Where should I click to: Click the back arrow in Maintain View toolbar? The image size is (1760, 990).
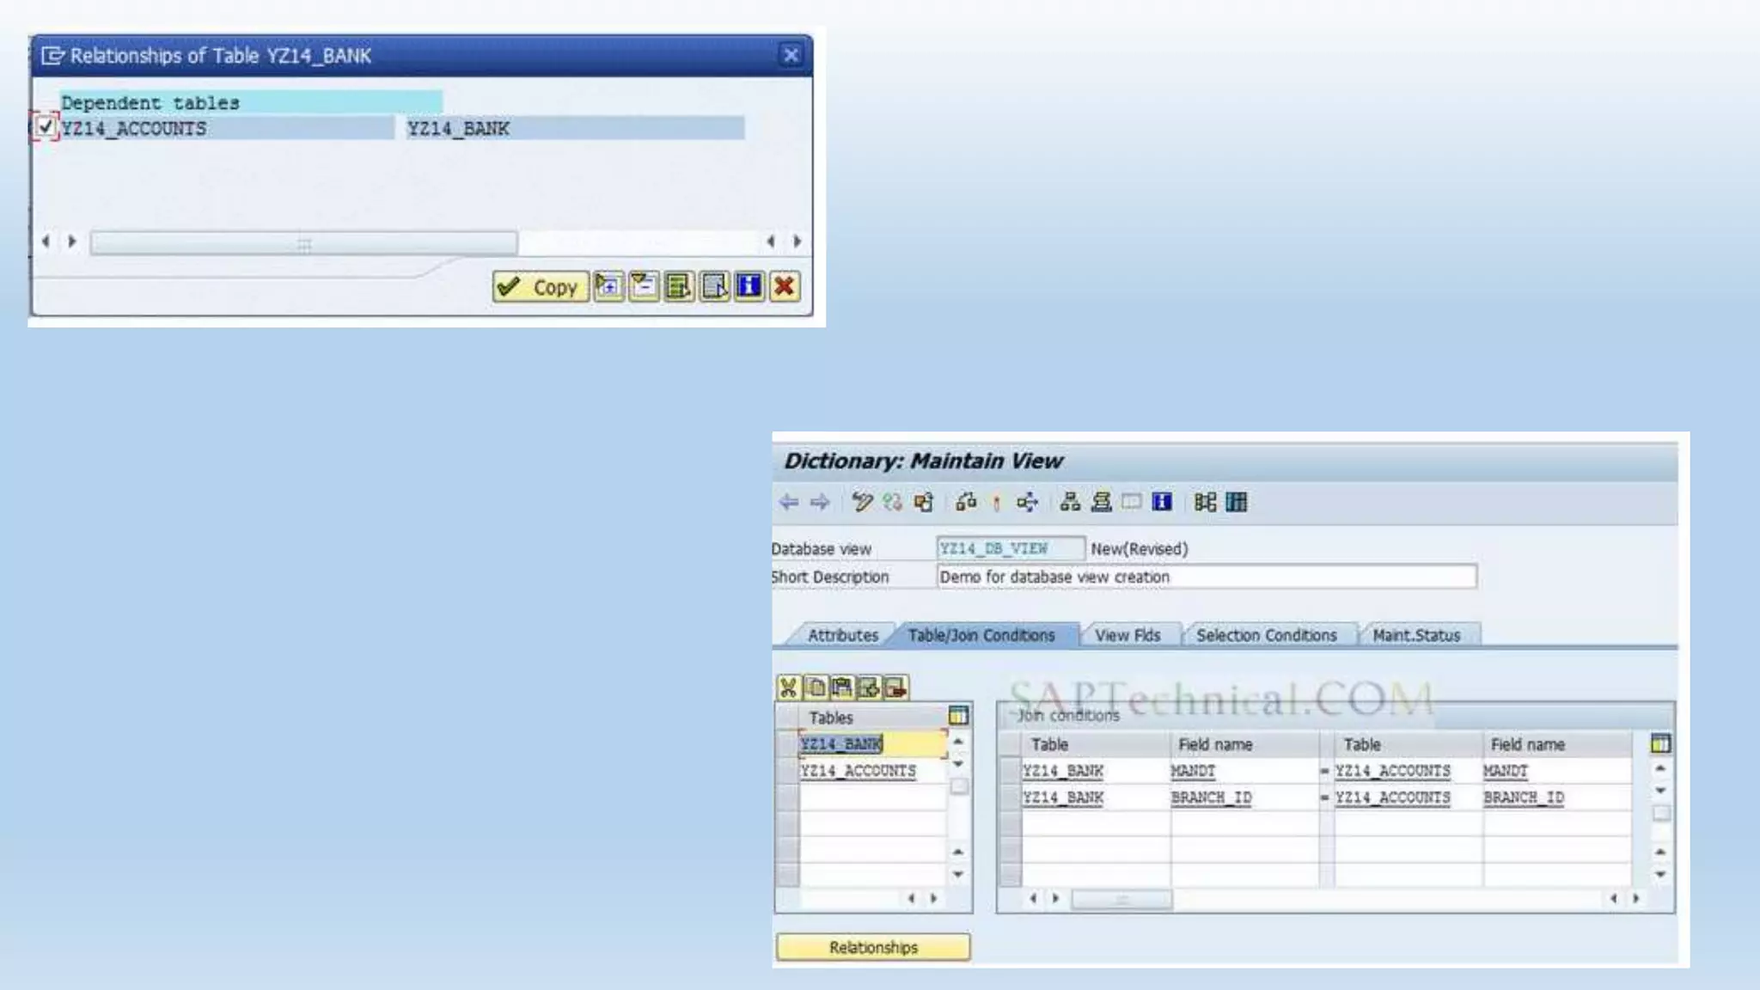(788, 502)
